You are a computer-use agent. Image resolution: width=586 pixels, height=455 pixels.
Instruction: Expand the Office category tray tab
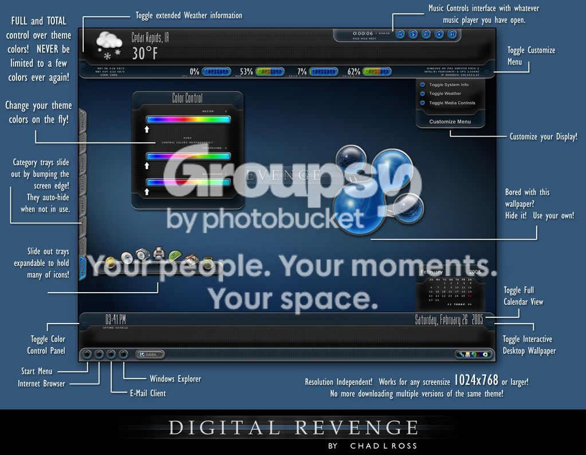click(82, 184)
